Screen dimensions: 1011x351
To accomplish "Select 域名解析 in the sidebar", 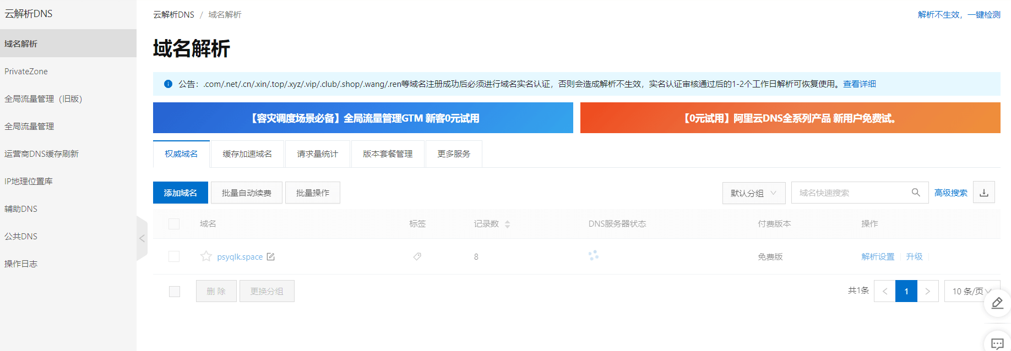I will point(68,43).
